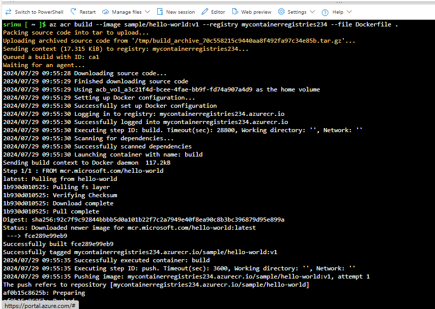The height and width of the screenshot is (309, 435).
Task: Click the 'Digest: sha256' line
Action: coord(143,220)
